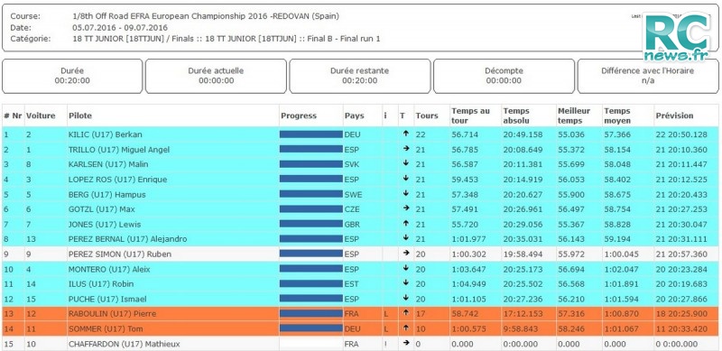Click the Tours column header

click(427, 115)
